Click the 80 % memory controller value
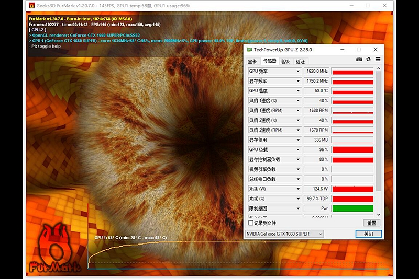This screenshot has width=419, height=279. (x=317, y=159)
